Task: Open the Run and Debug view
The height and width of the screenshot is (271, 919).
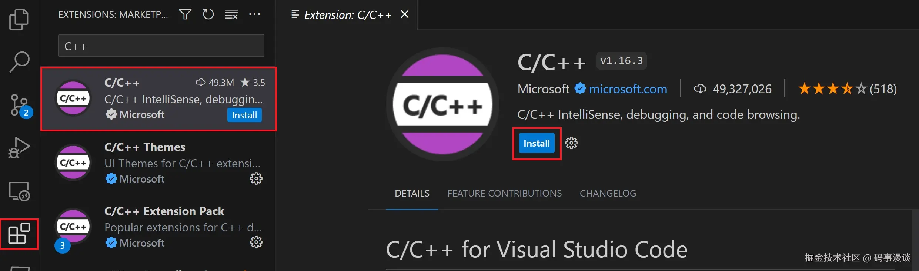Action: (x=19, y=147)
